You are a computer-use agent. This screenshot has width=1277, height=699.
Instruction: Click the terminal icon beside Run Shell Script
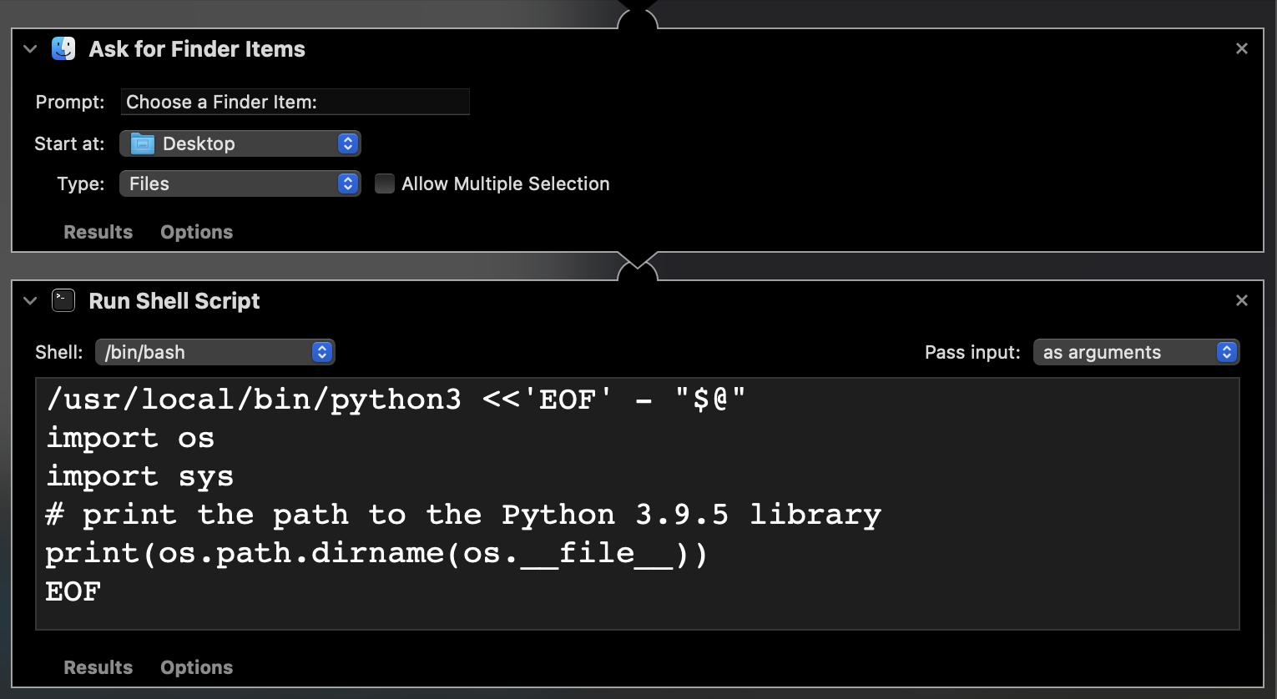pyautogui.click(x=63, y=300)
